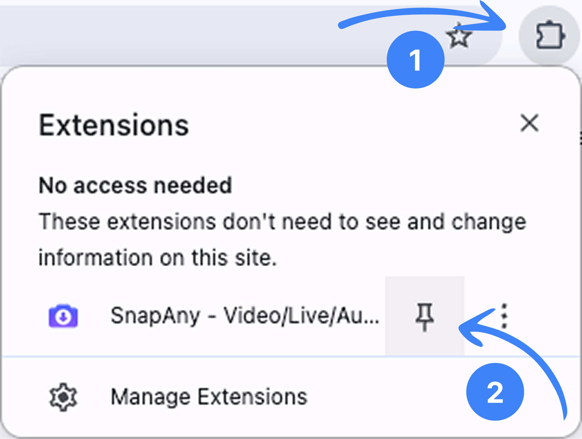
Task: Click the pin icon next to SnapAny
Action: point(424,317)
